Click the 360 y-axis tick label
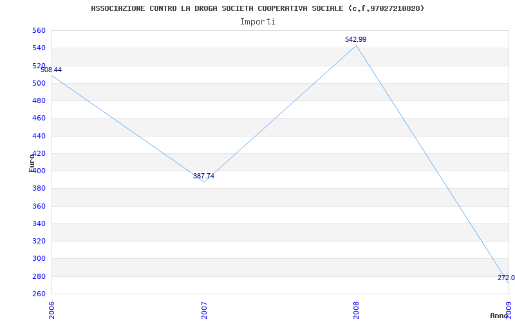515x322 pixels. click(x=39, y=206)
